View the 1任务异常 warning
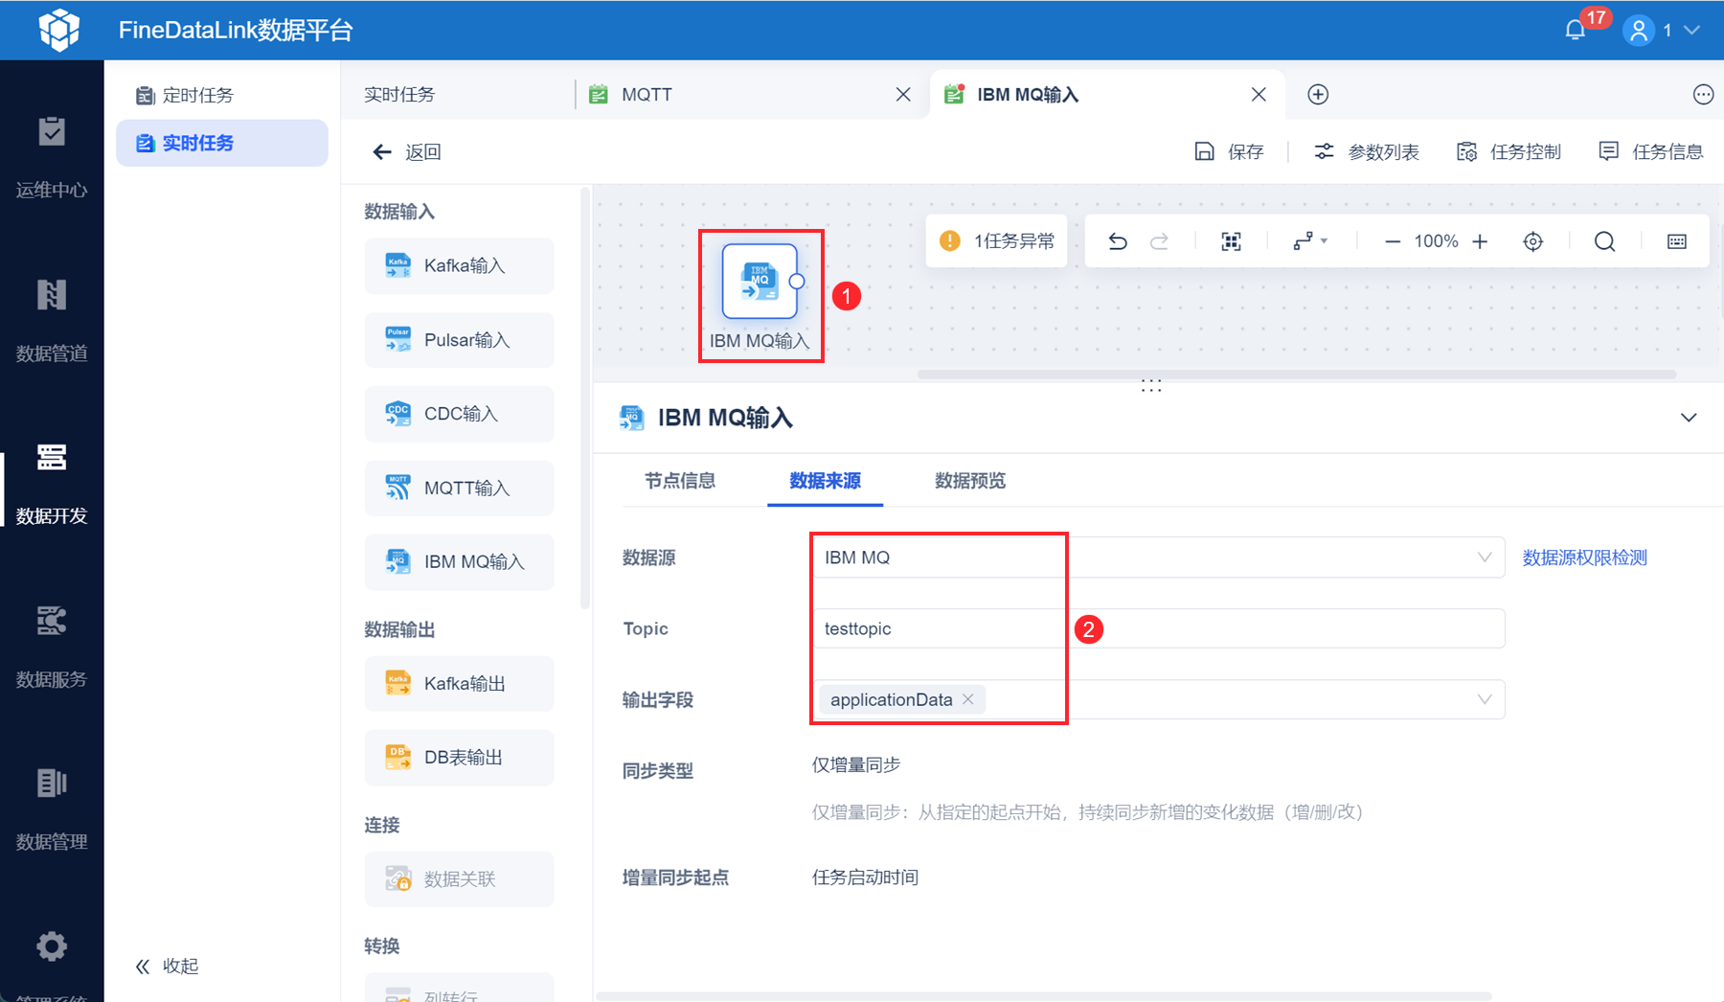 [x=997, y=240]
